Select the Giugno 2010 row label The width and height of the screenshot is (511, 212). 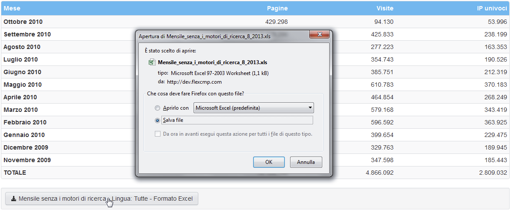tap(22, 72)
